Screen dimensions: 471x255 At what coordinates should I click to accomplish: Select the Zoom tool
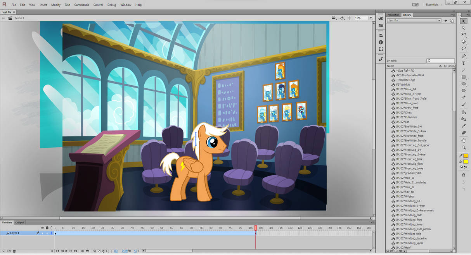point(464,148)
